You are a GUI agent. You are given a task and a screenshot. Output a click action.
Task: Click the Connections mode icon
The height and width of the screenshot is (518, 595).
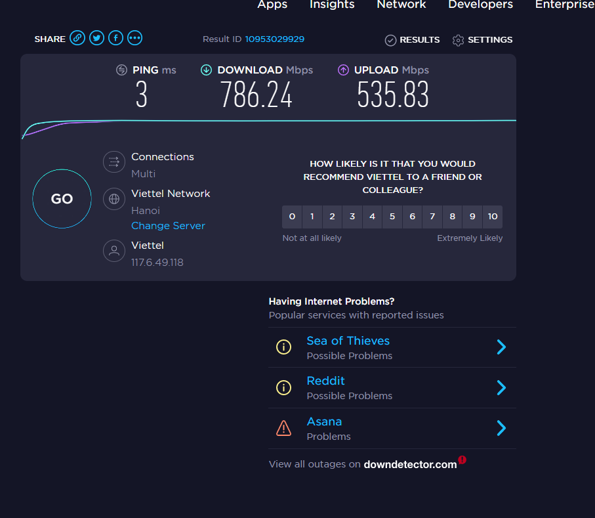[x=114, y=162]
